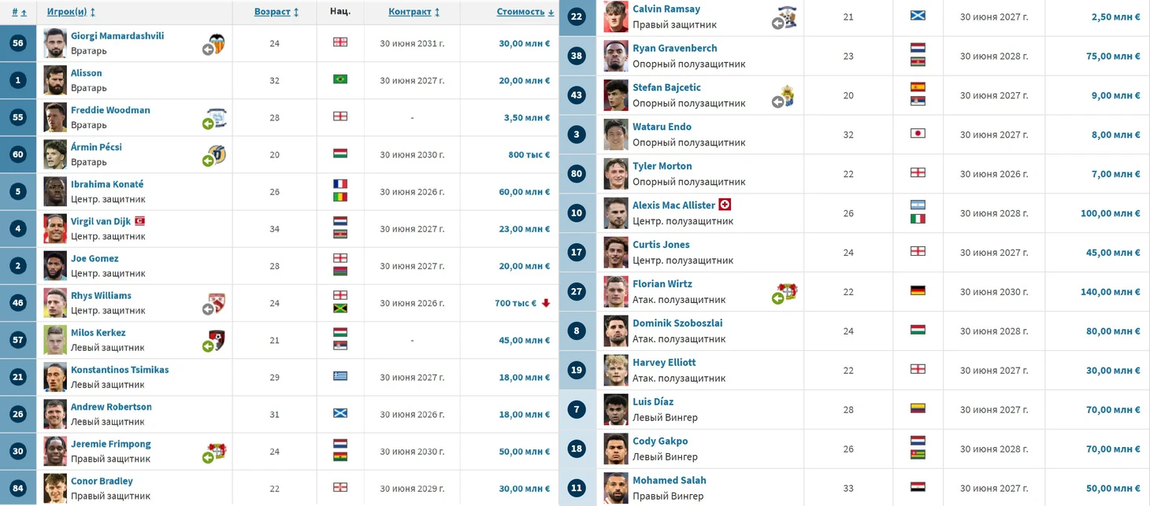Sort by Стоимость column header
1150x506 pixels.
click(x=525, y=12)
